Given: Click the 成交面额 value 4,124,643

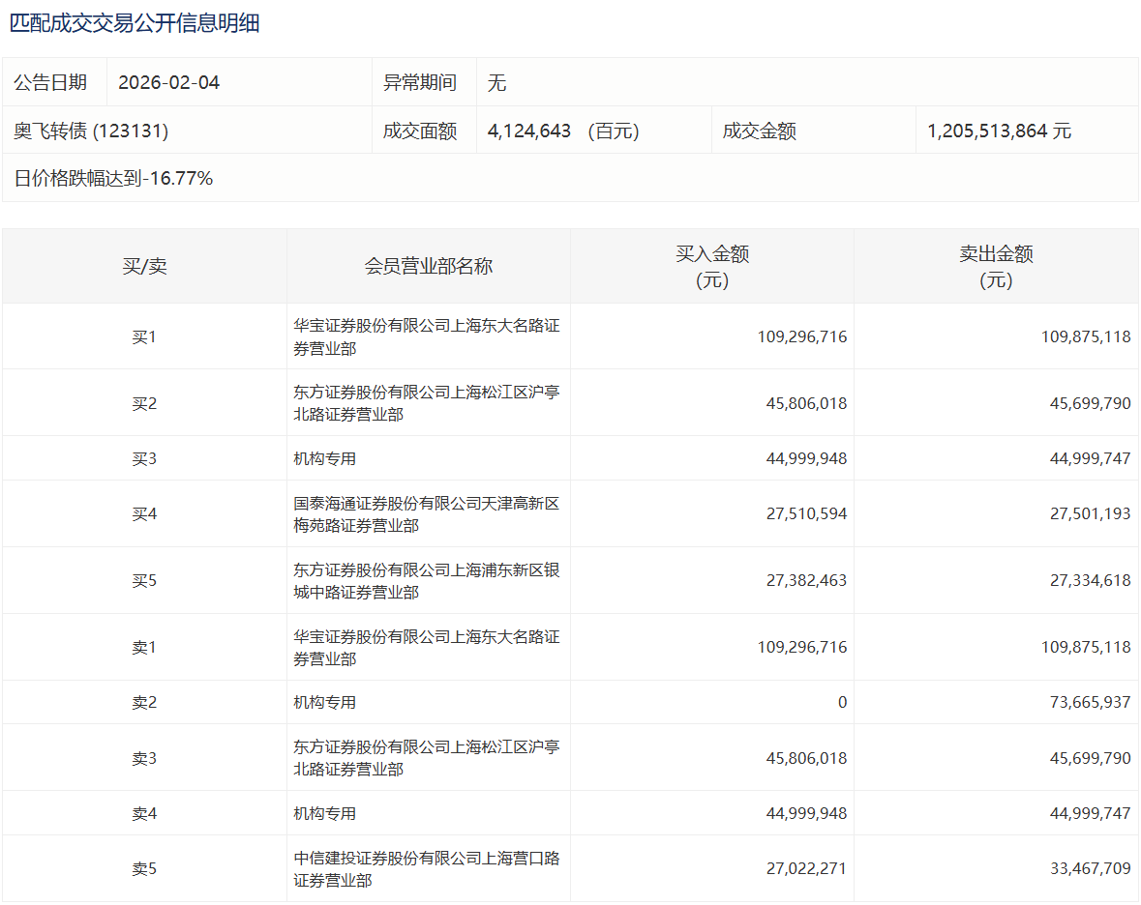Looking at the screenshot, I should click(x=529, y=131).
